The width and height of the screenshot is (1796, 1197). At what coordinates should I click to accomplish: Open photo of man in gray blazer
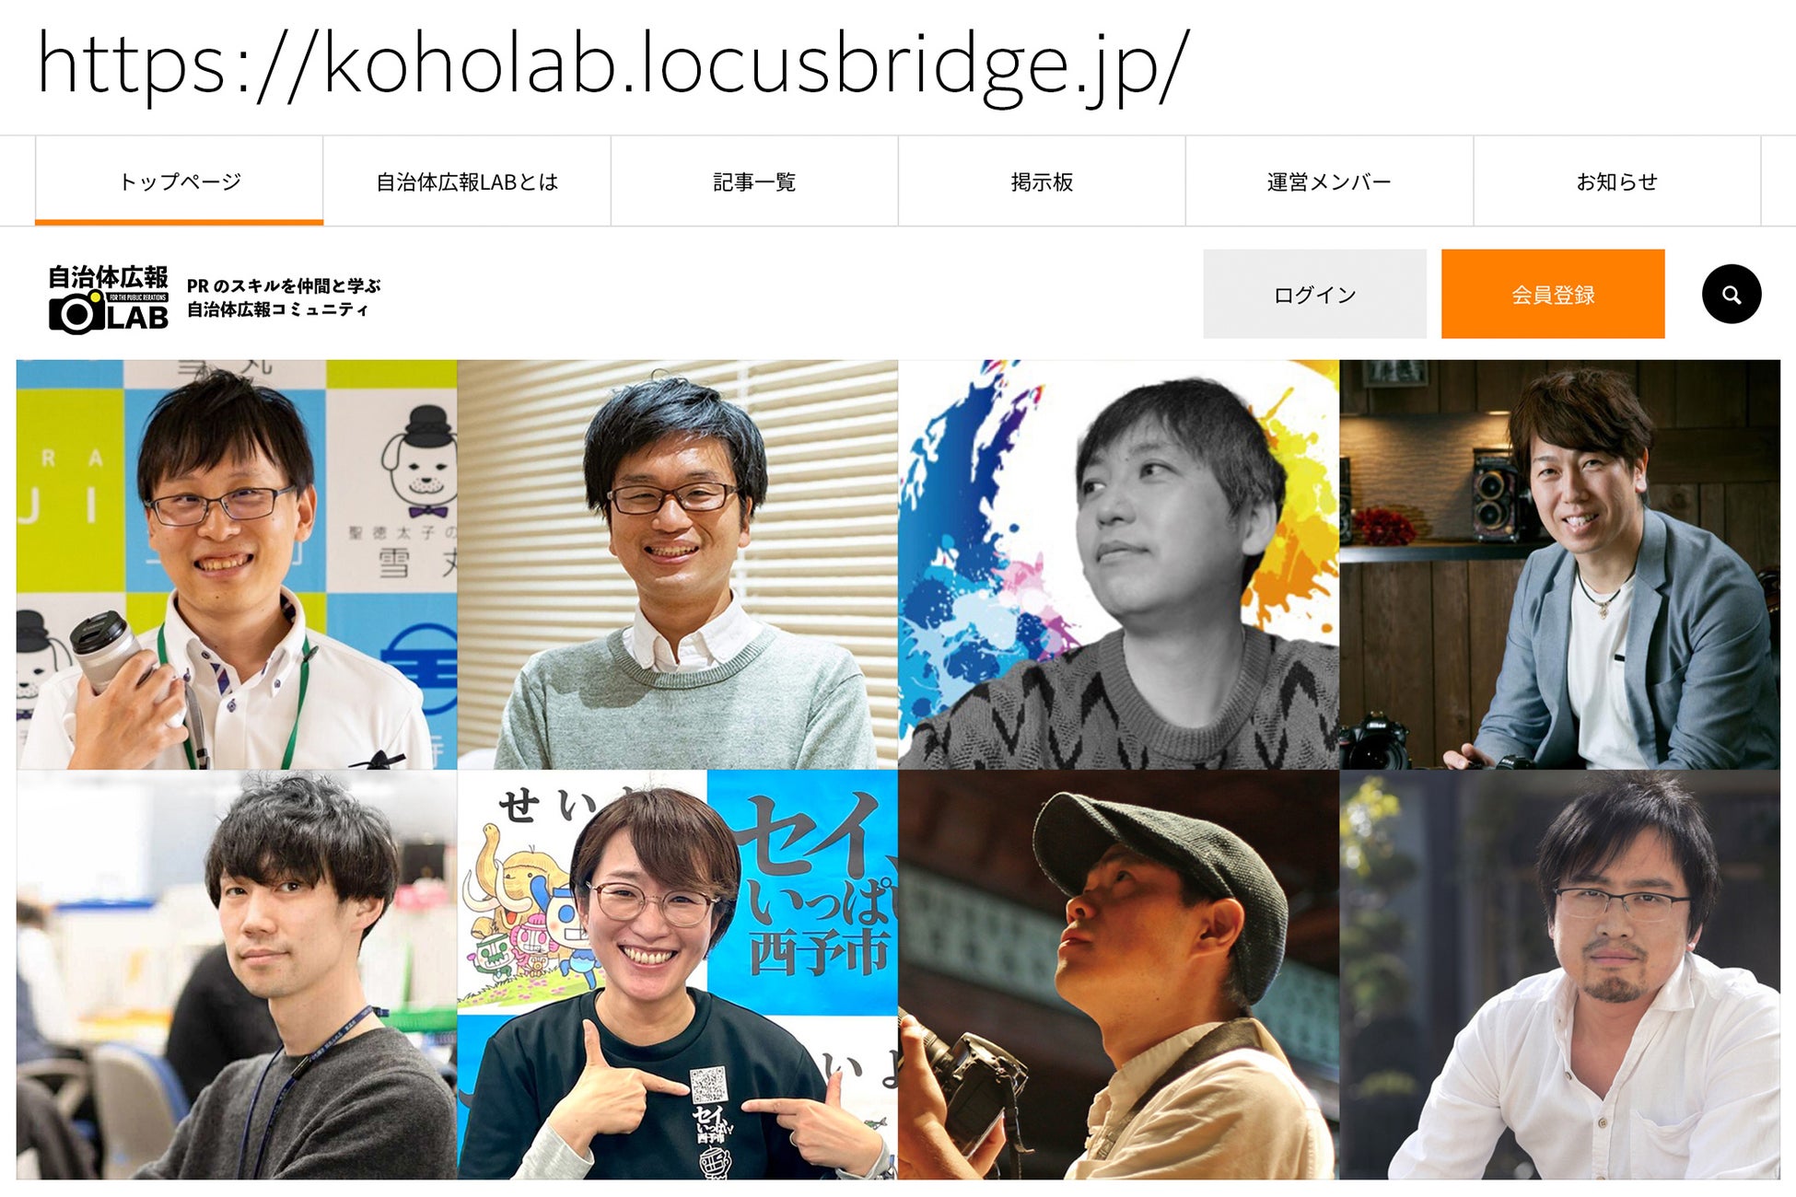(1559, 564)
